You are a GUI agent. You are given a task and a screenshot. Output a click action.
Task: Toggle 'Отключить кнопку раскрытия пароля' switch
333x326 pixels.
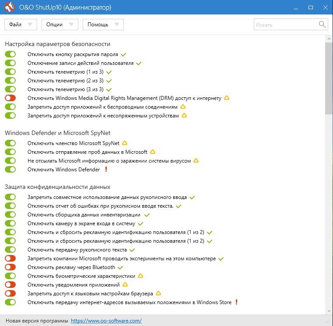(x=10, y=54)
